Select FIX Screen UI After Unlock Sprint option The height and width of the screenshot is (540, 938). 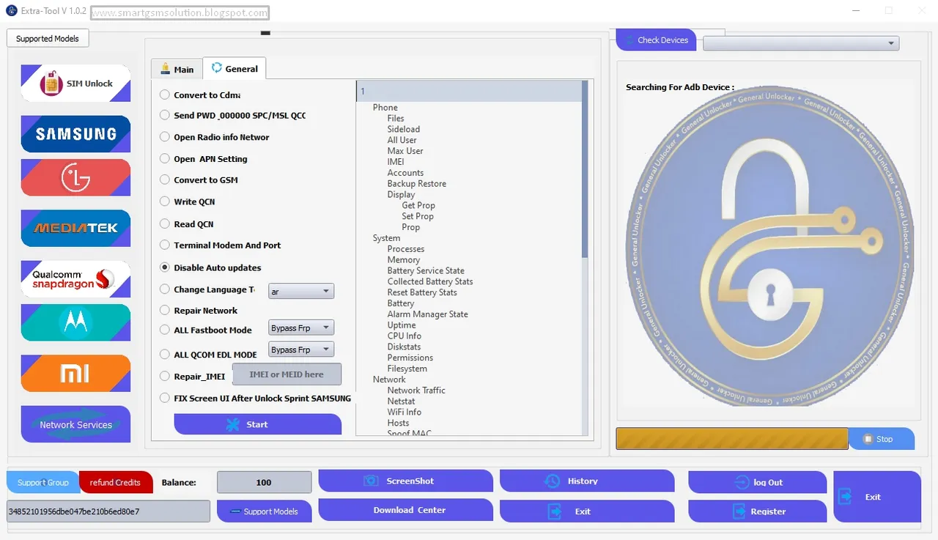[x=166, y=398]
